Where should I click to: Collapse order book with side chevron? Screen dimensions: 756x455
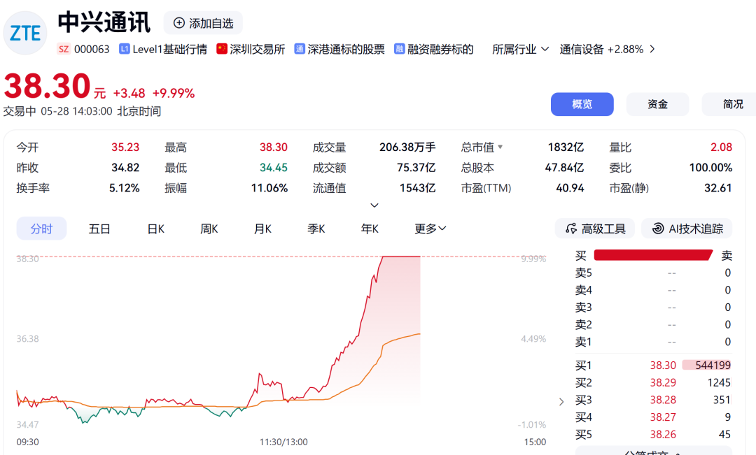561,402
